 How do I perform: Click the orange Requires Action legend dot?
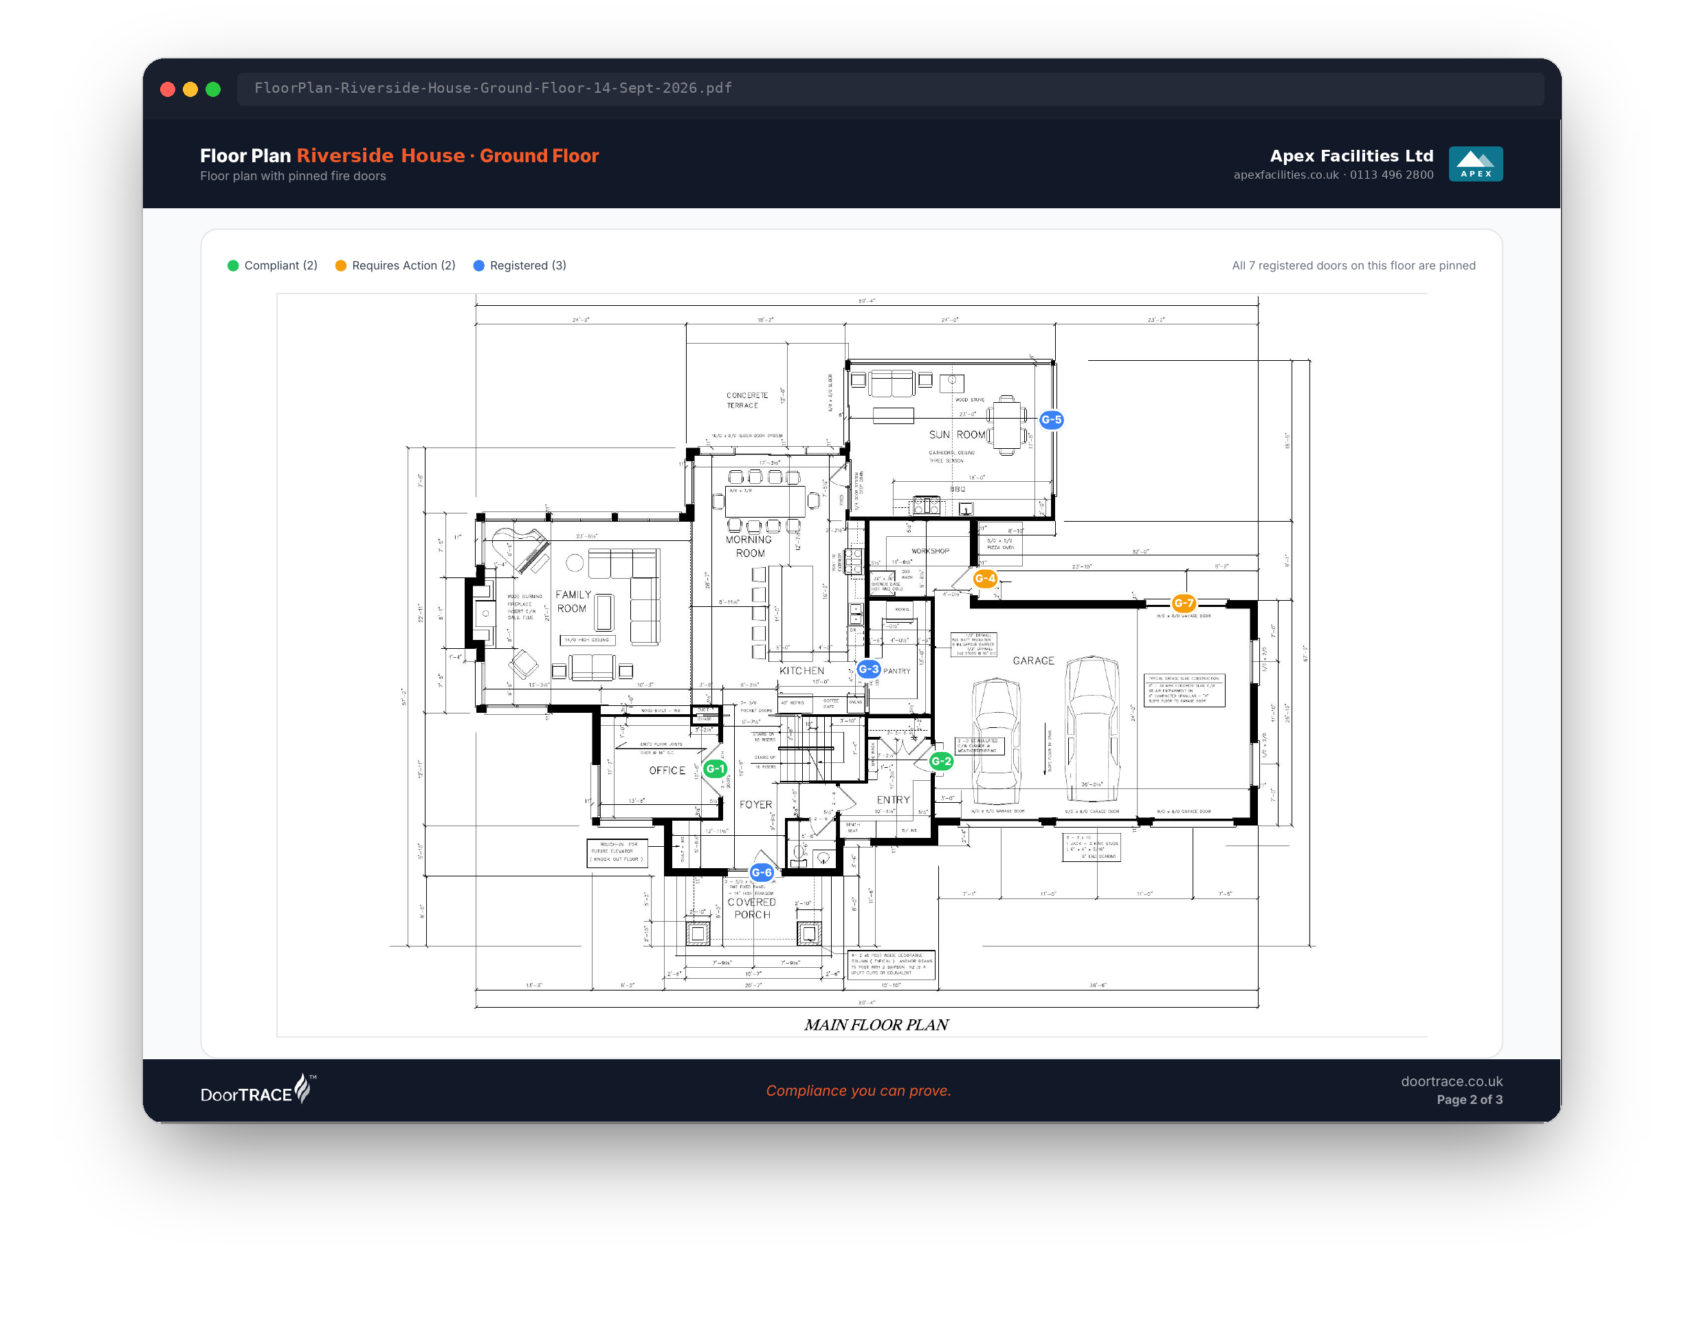pyautogui.click(x=340, y=265)
